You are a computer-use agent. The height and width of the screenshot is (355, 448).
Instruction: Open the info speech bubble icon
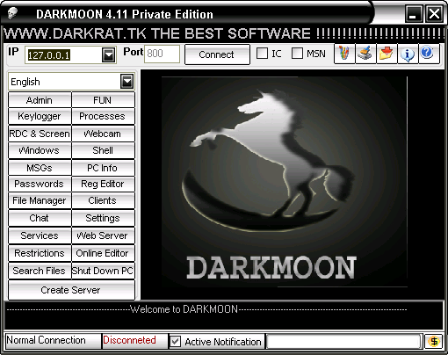408,54
